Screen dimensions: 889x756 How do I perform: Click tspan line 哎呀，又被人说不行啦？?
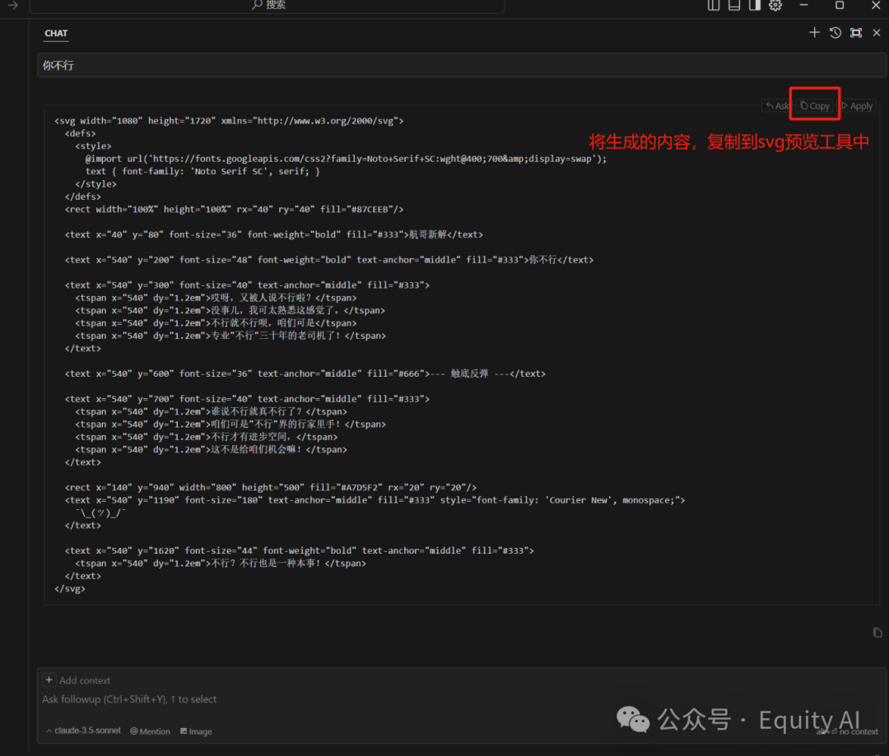coord(216,298)
